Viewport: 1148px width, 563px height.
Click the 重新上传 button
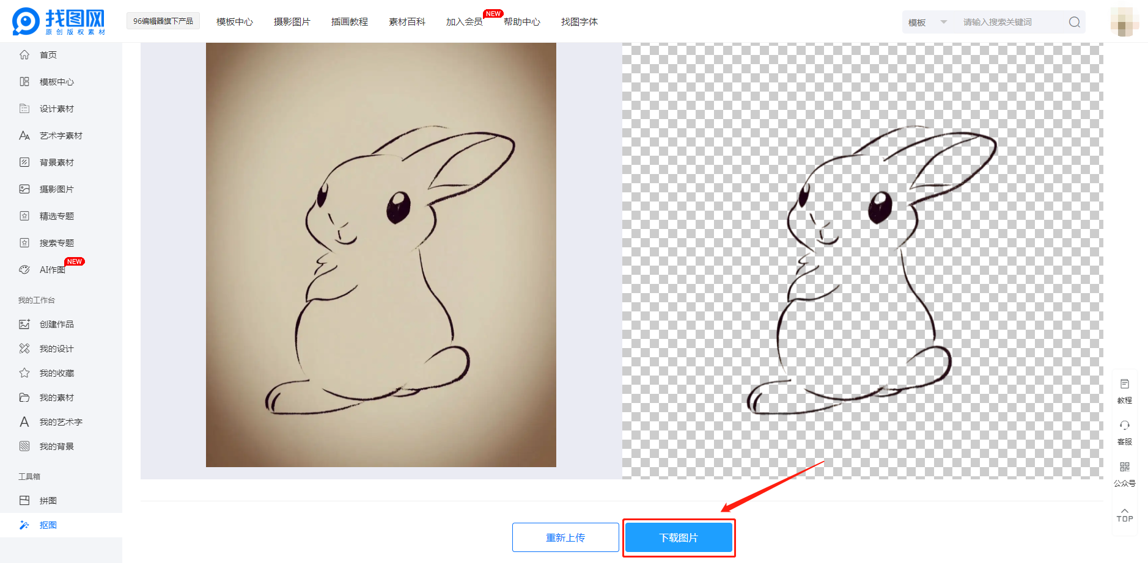565,537
